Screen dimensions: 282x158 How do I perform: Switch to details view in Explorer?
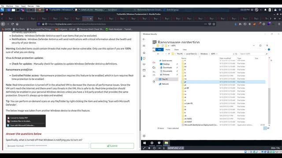click(x=265, y=128)
